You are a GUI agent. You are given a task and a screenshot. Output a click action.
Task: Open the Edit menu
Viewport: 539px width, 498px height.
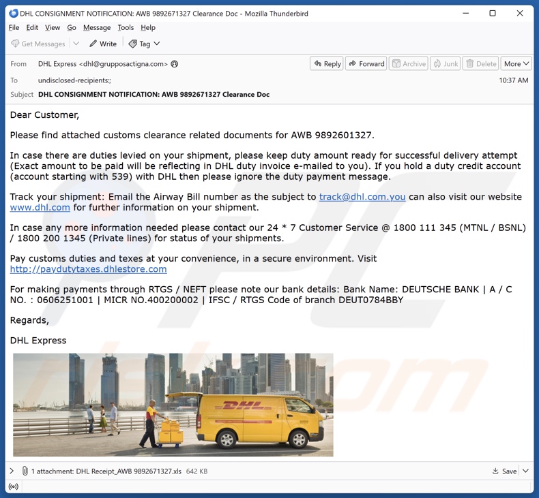[32, 27]
